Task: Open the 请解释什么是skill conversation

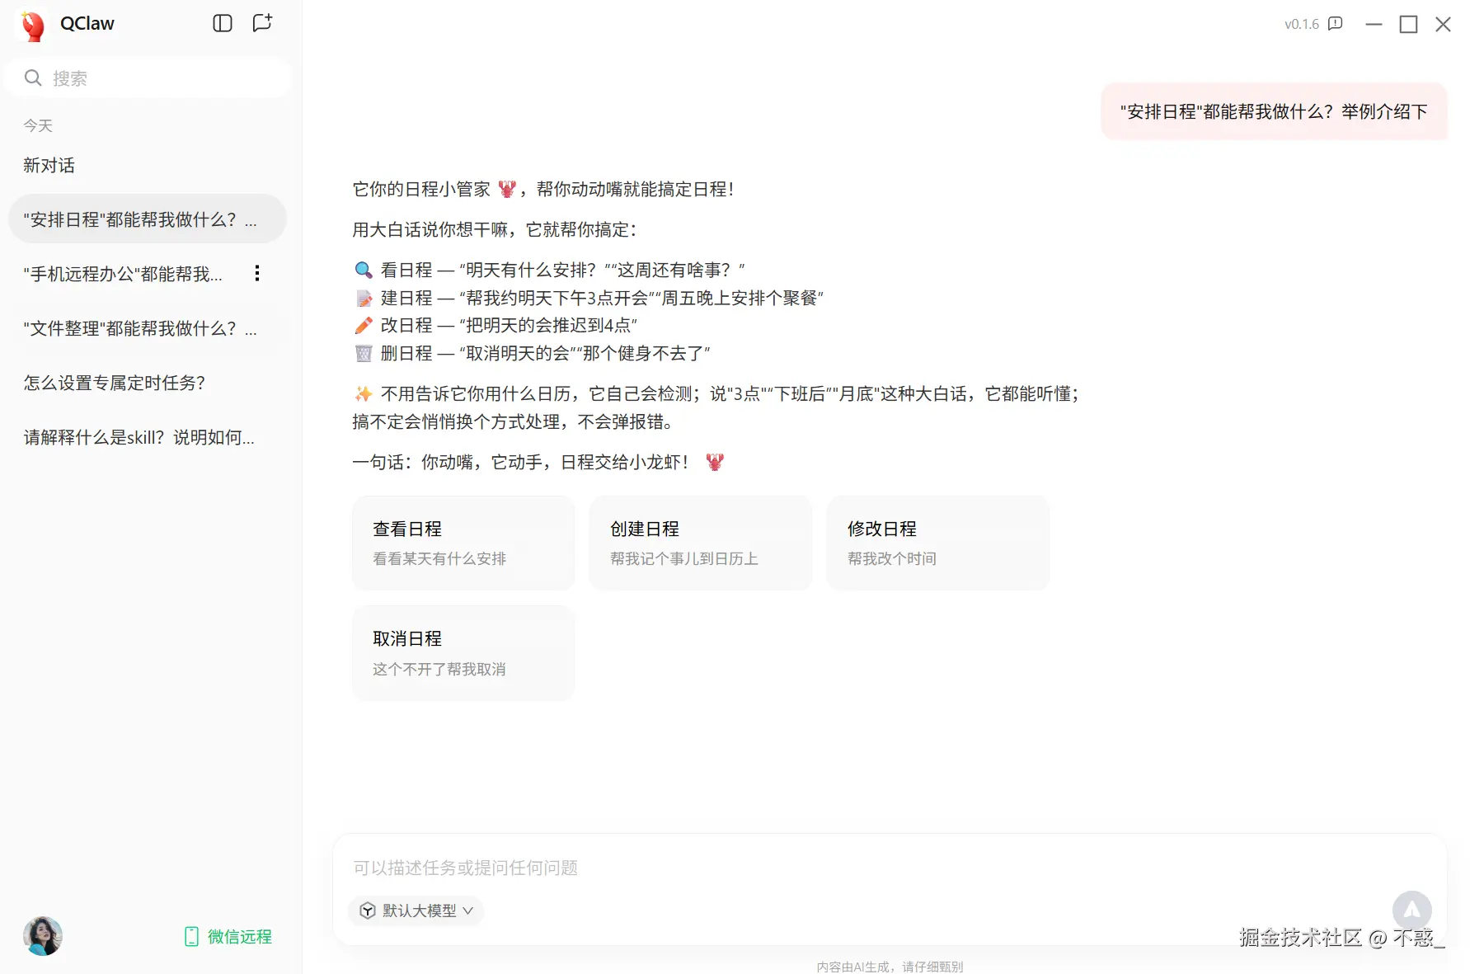Action: click(x=148, y=437)
